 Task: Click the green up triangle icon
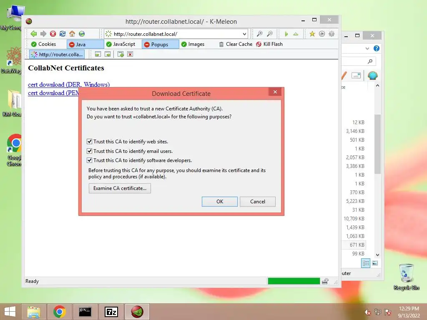(296, 34)
